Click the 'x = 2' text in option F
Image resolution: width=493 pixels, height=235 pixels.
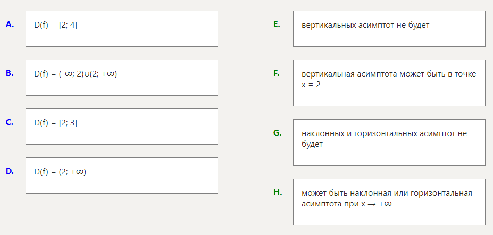(311, 85)
